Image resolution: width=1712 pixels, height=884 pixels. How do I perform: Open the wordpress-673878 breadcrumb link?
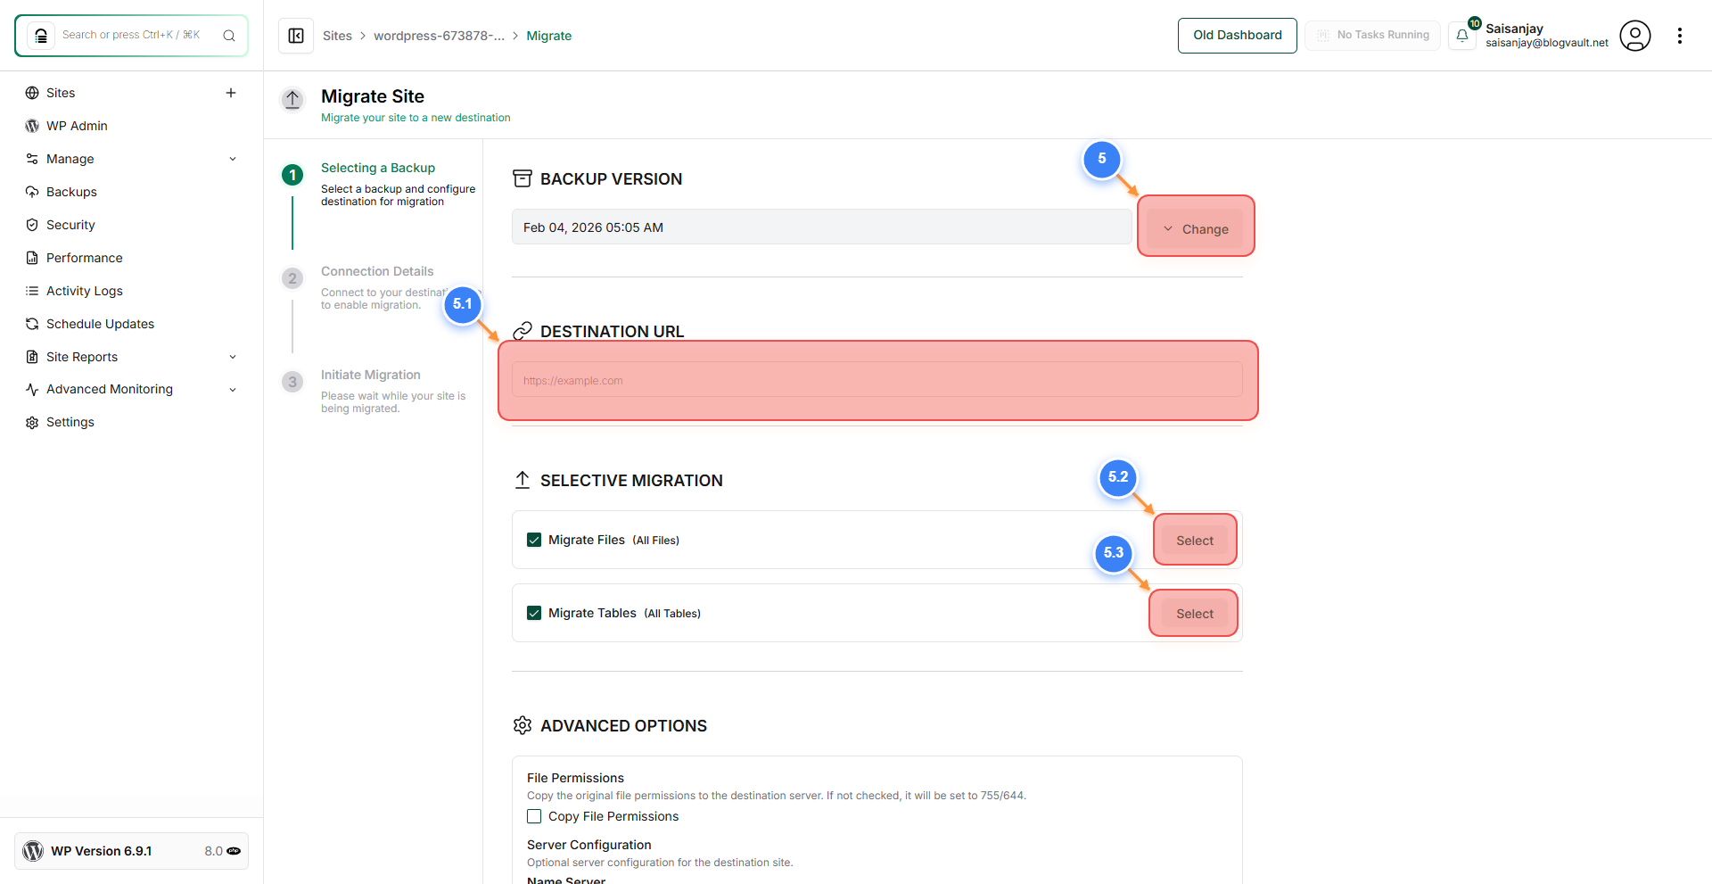point(439,36)
